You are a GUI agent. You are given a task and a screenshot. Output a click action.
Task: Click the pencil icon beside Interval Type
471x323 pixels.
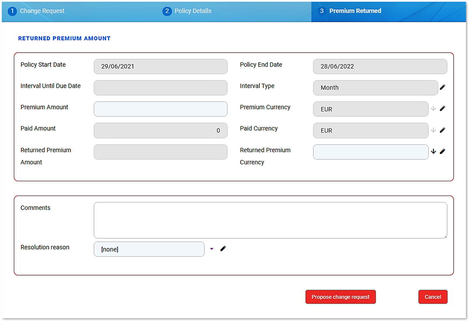pyautogui.click(x=442, y=87)
